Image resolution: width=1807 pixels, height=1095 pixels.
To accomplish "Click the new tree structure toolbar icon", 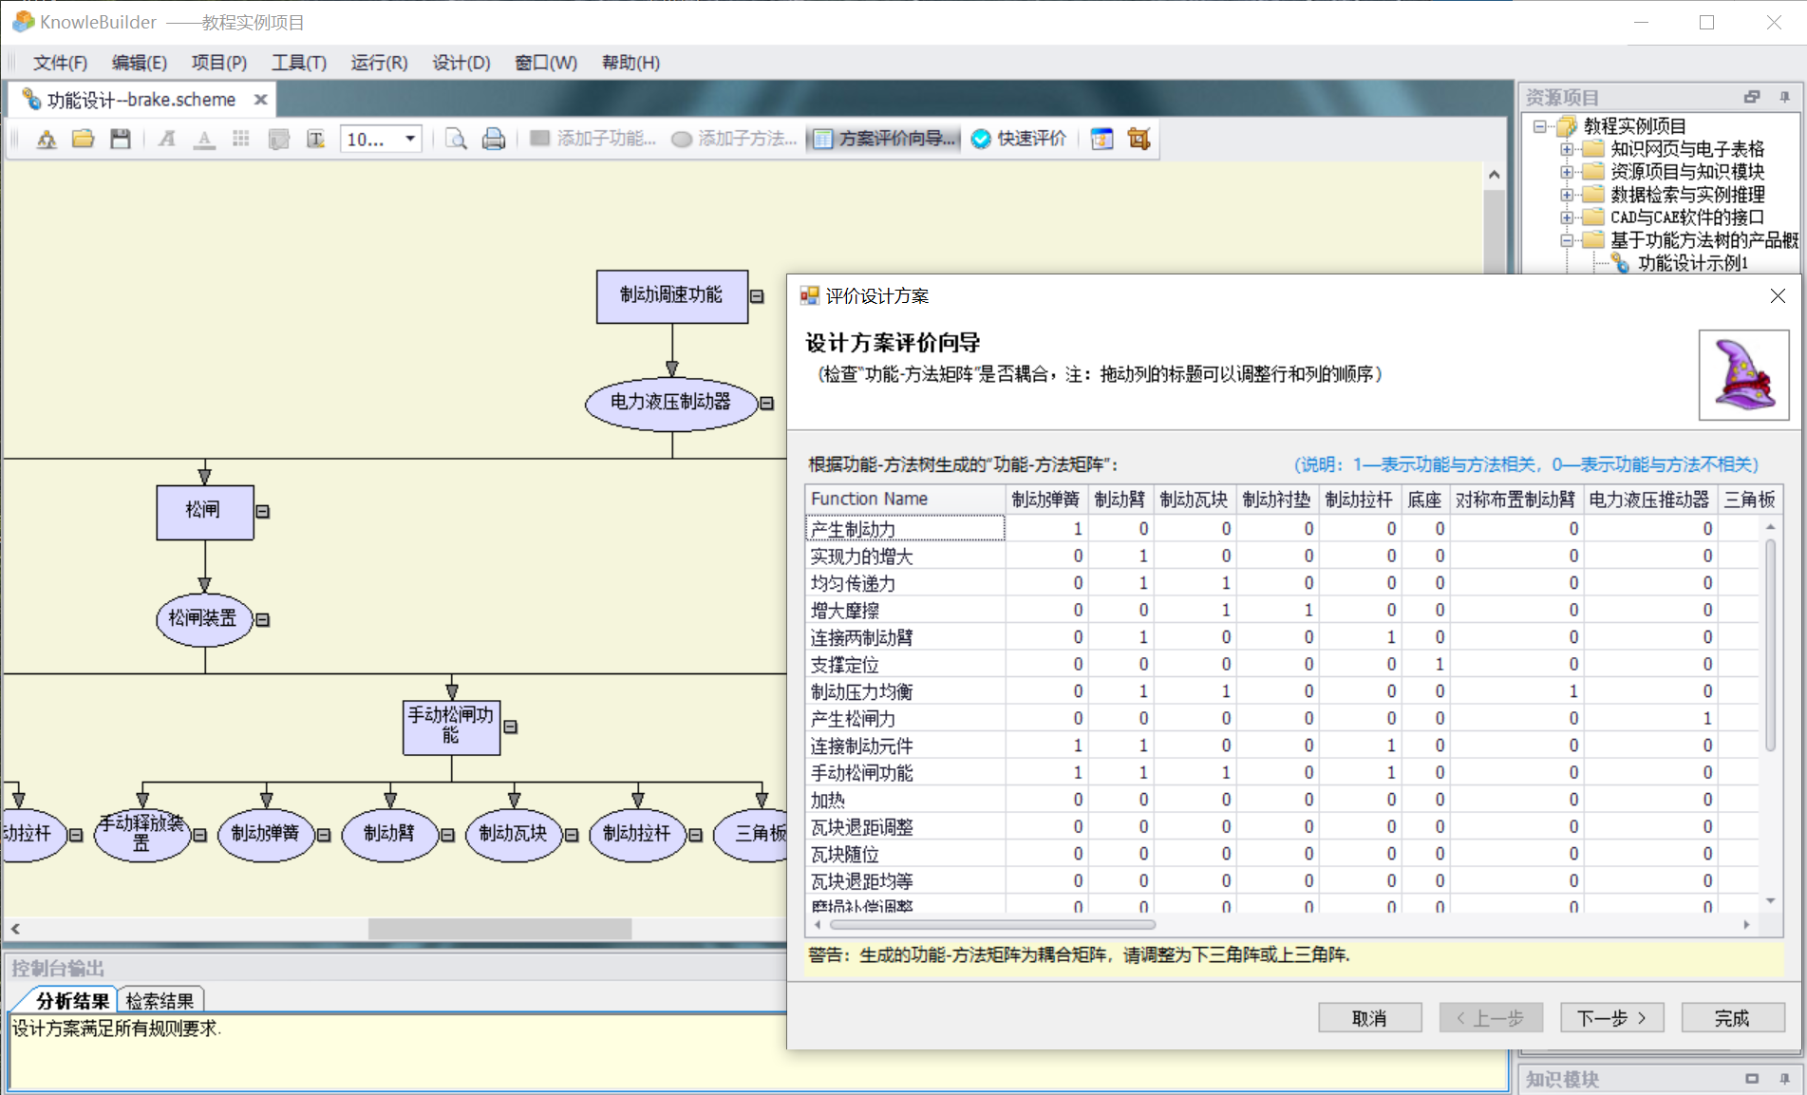I will [x=47, y=139].
